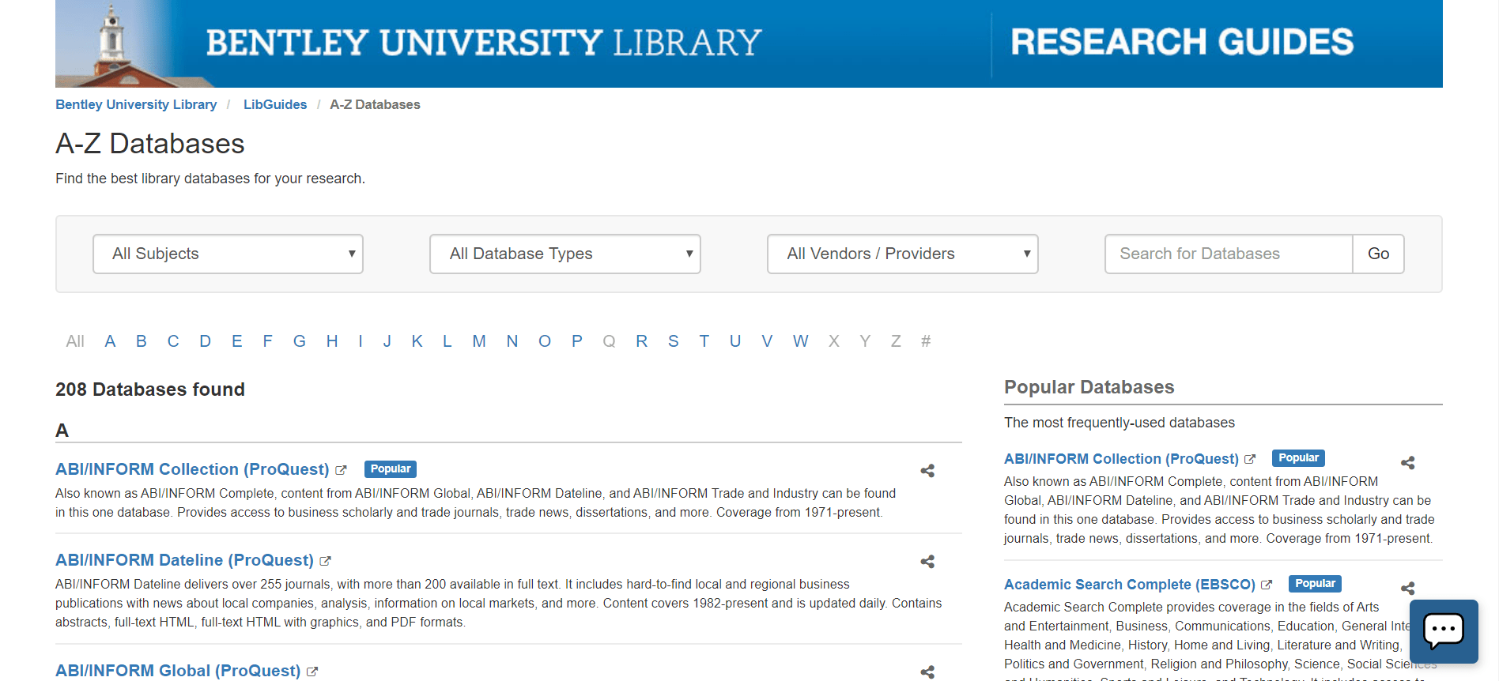Click share icon for ABI/INFORM Dateline entry
This screenshot has width=1499, height=681.
click(x=927, y=562)
